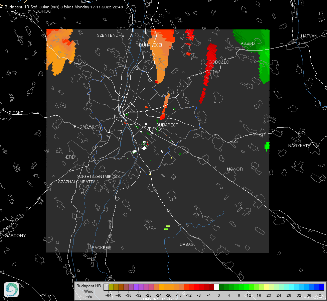Click the BUDAÖRS label
The width and height of the screenshot is (327, 301).
pos(84,126)
